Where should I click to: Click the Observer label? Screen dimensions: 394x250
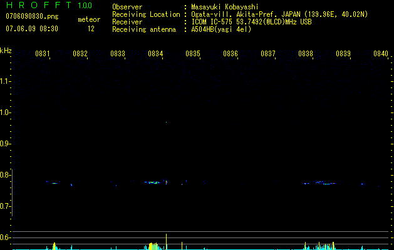click(127, 7)
